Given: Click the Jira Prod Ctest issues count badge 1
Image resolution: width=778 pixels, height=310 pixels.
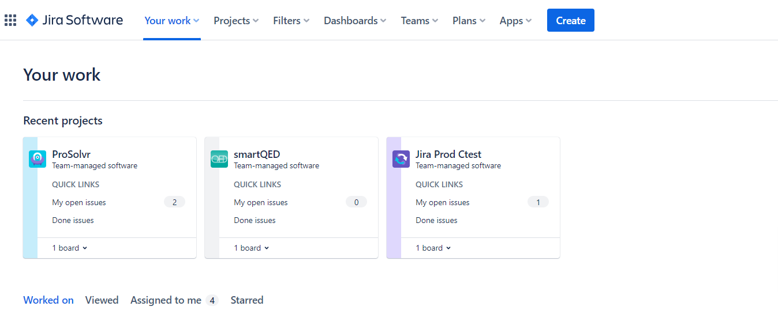Looking at the screenshot, I should [538, 202].
